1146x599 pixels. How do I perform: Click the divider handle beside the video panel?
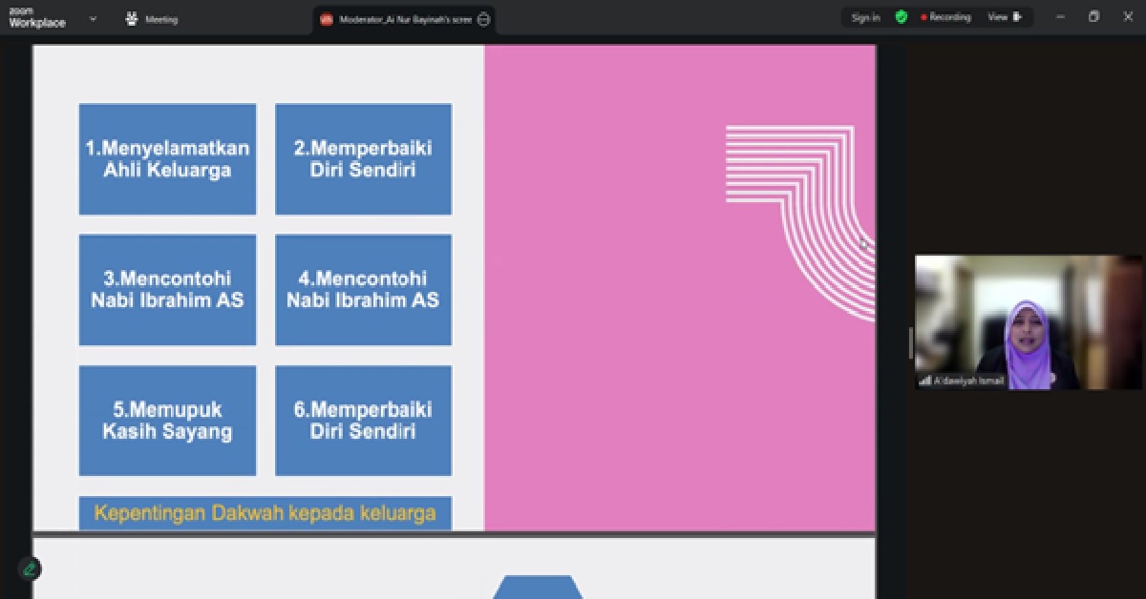point(910,341)
